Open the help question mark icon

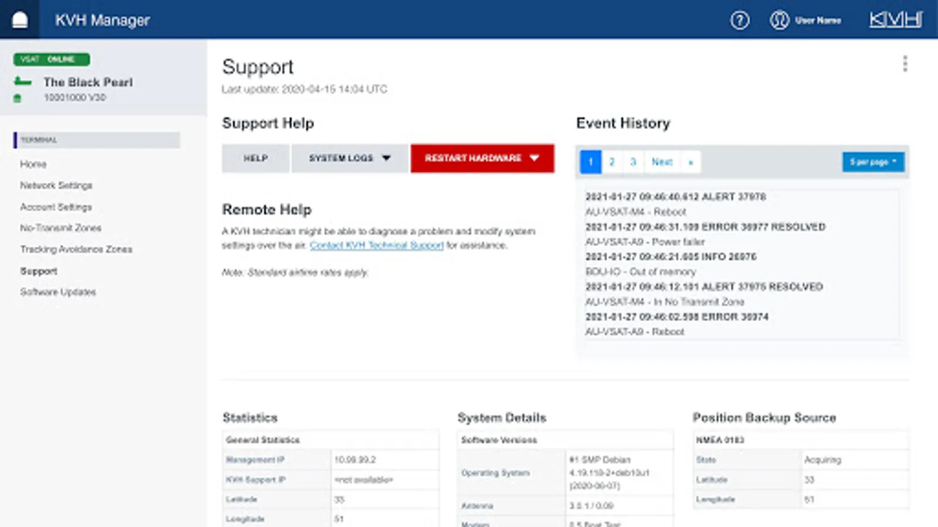coord(739,20)
